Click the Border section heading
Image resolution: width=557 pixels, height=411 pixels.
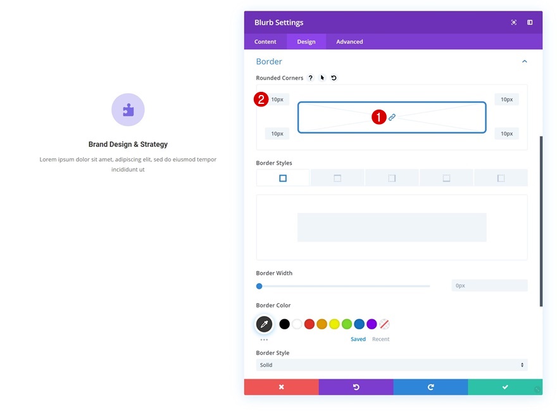tap(269, 61)
